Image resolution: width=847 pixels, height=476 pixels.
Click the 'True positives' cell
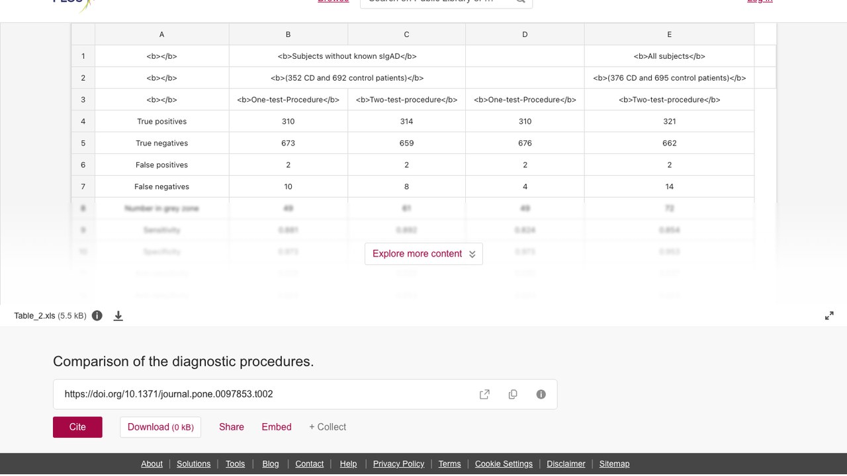pyautogui.click(x=162, y=122)
